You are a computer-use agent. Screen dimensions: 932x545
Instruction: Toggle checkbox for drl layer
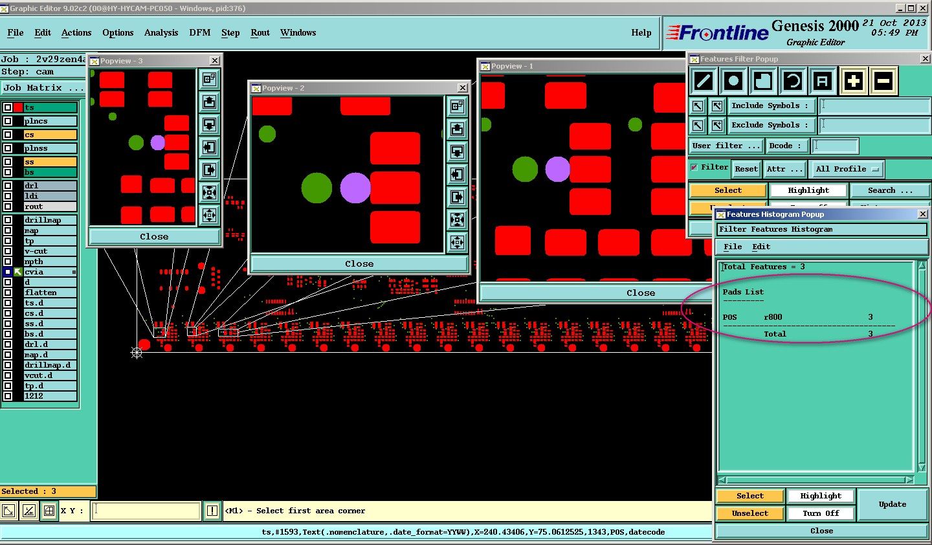[8, 186]
